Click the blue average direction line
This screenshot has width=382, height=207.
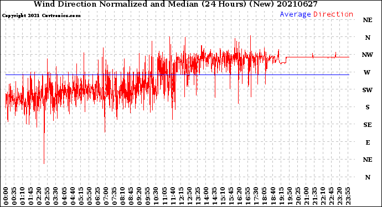(177, 75)
